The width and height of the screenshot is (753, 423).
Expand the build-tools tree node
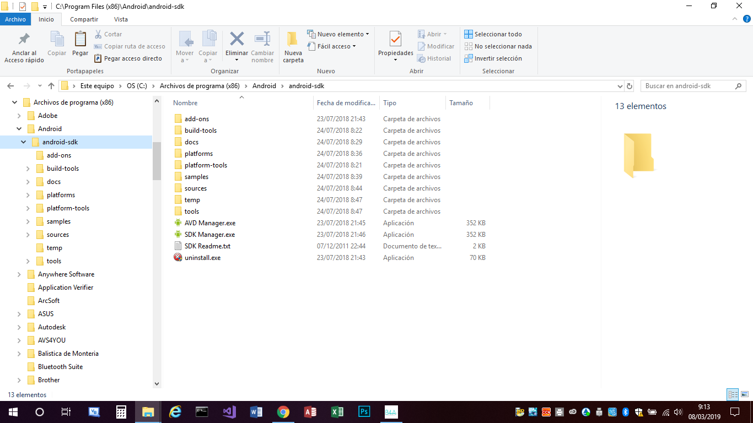(28, 169)
